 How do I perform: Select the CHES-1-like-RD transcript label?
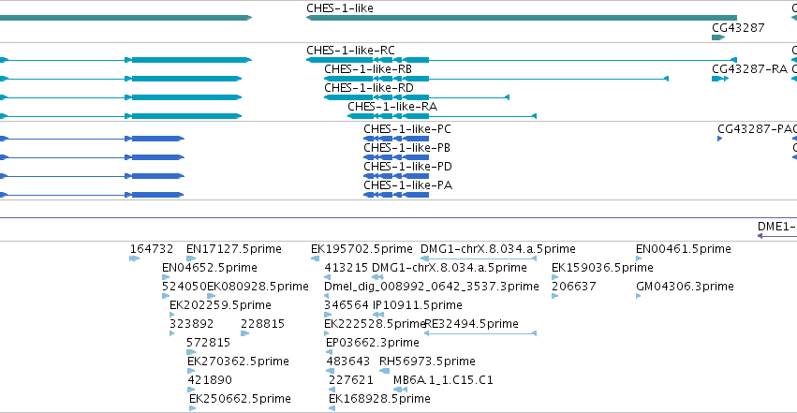[x=369, y=88]
